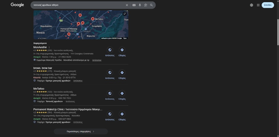
Task: Click Ιστότοπος link in MonAesthé ad line
Action: coord(97,60)
